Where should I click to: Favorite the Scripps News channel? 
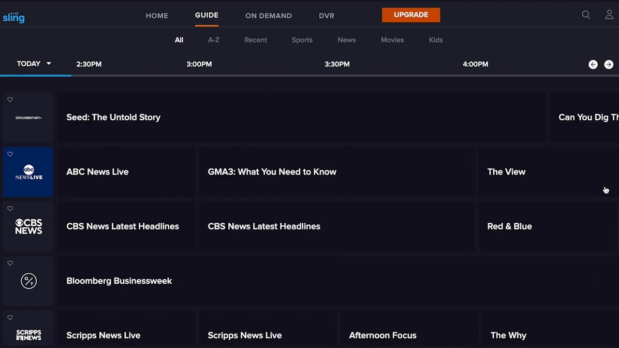coord(10,318)
